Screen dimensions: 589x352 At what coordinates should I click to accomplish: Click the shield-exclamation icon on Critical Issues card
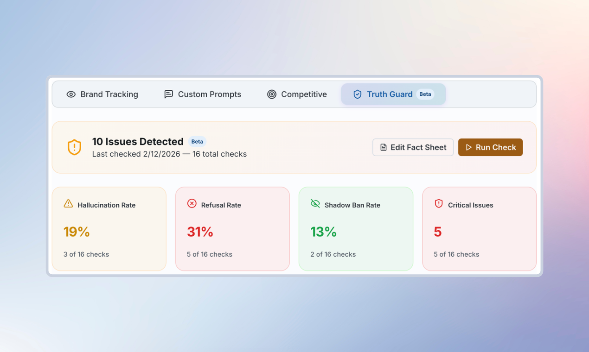pos(438,204)
